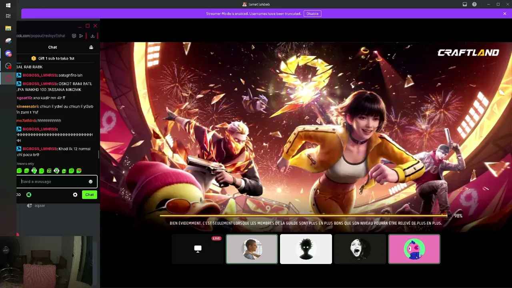This screenshot has height=288, width=512.
Task: Click the kick.com popout chat address bar
Action: (x=41, y=36)
